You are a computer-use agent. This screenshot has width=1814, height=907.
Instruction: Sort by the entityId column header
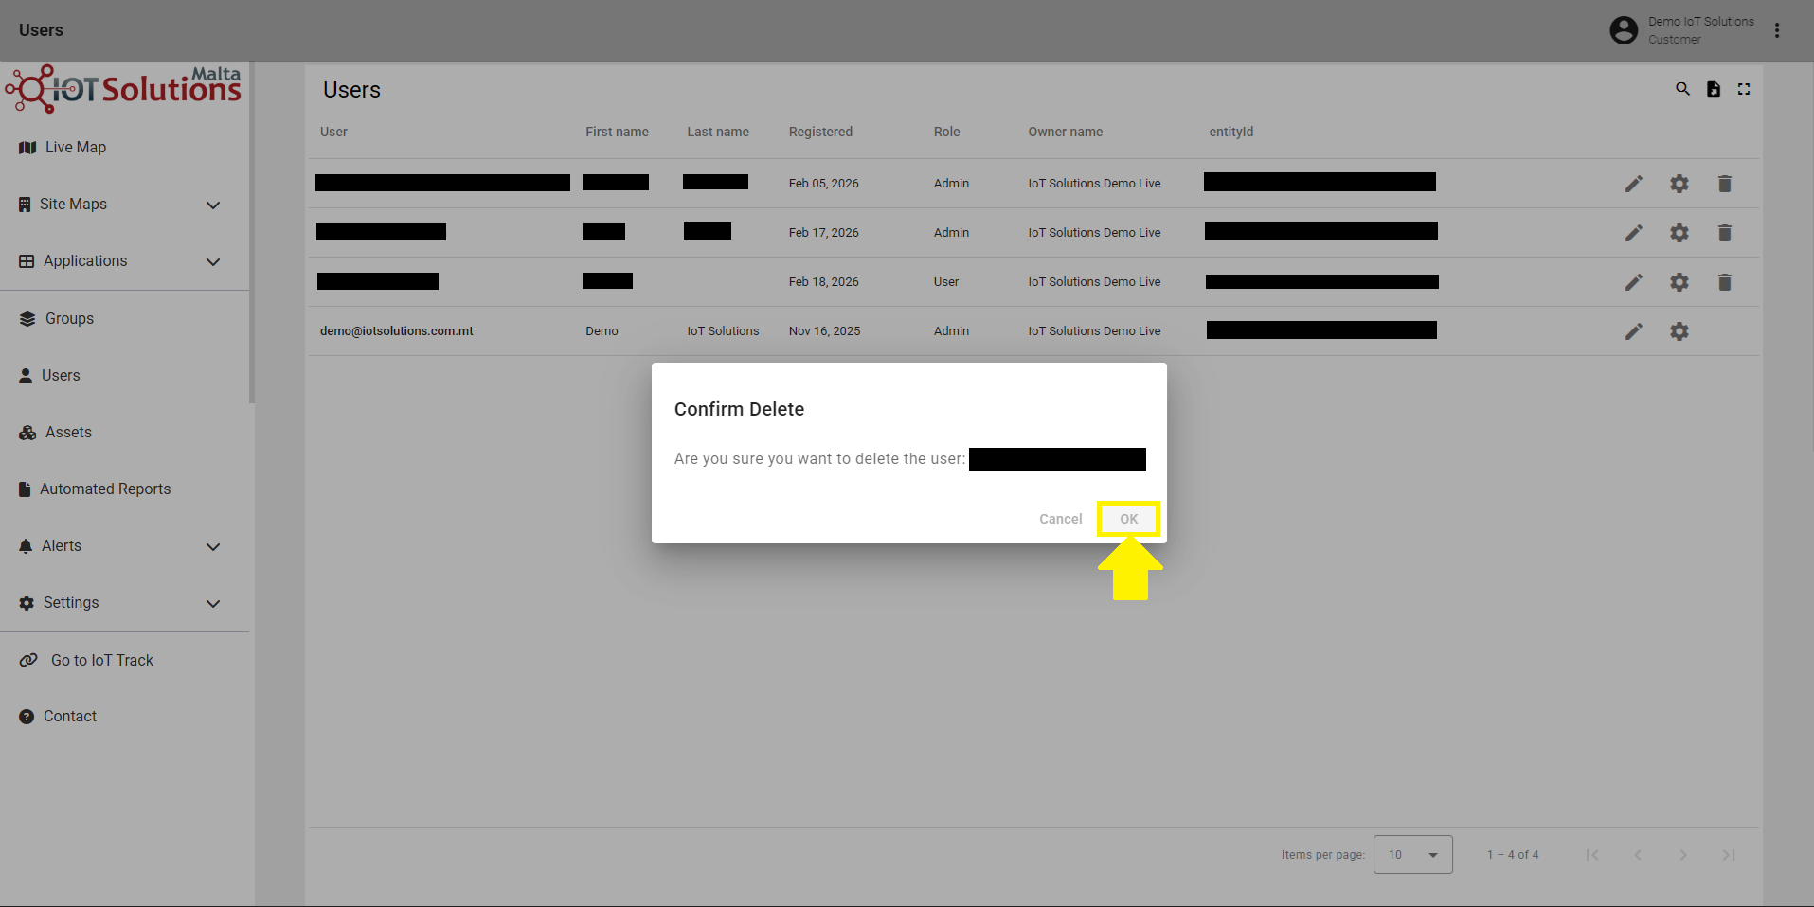pos(1230,132)
